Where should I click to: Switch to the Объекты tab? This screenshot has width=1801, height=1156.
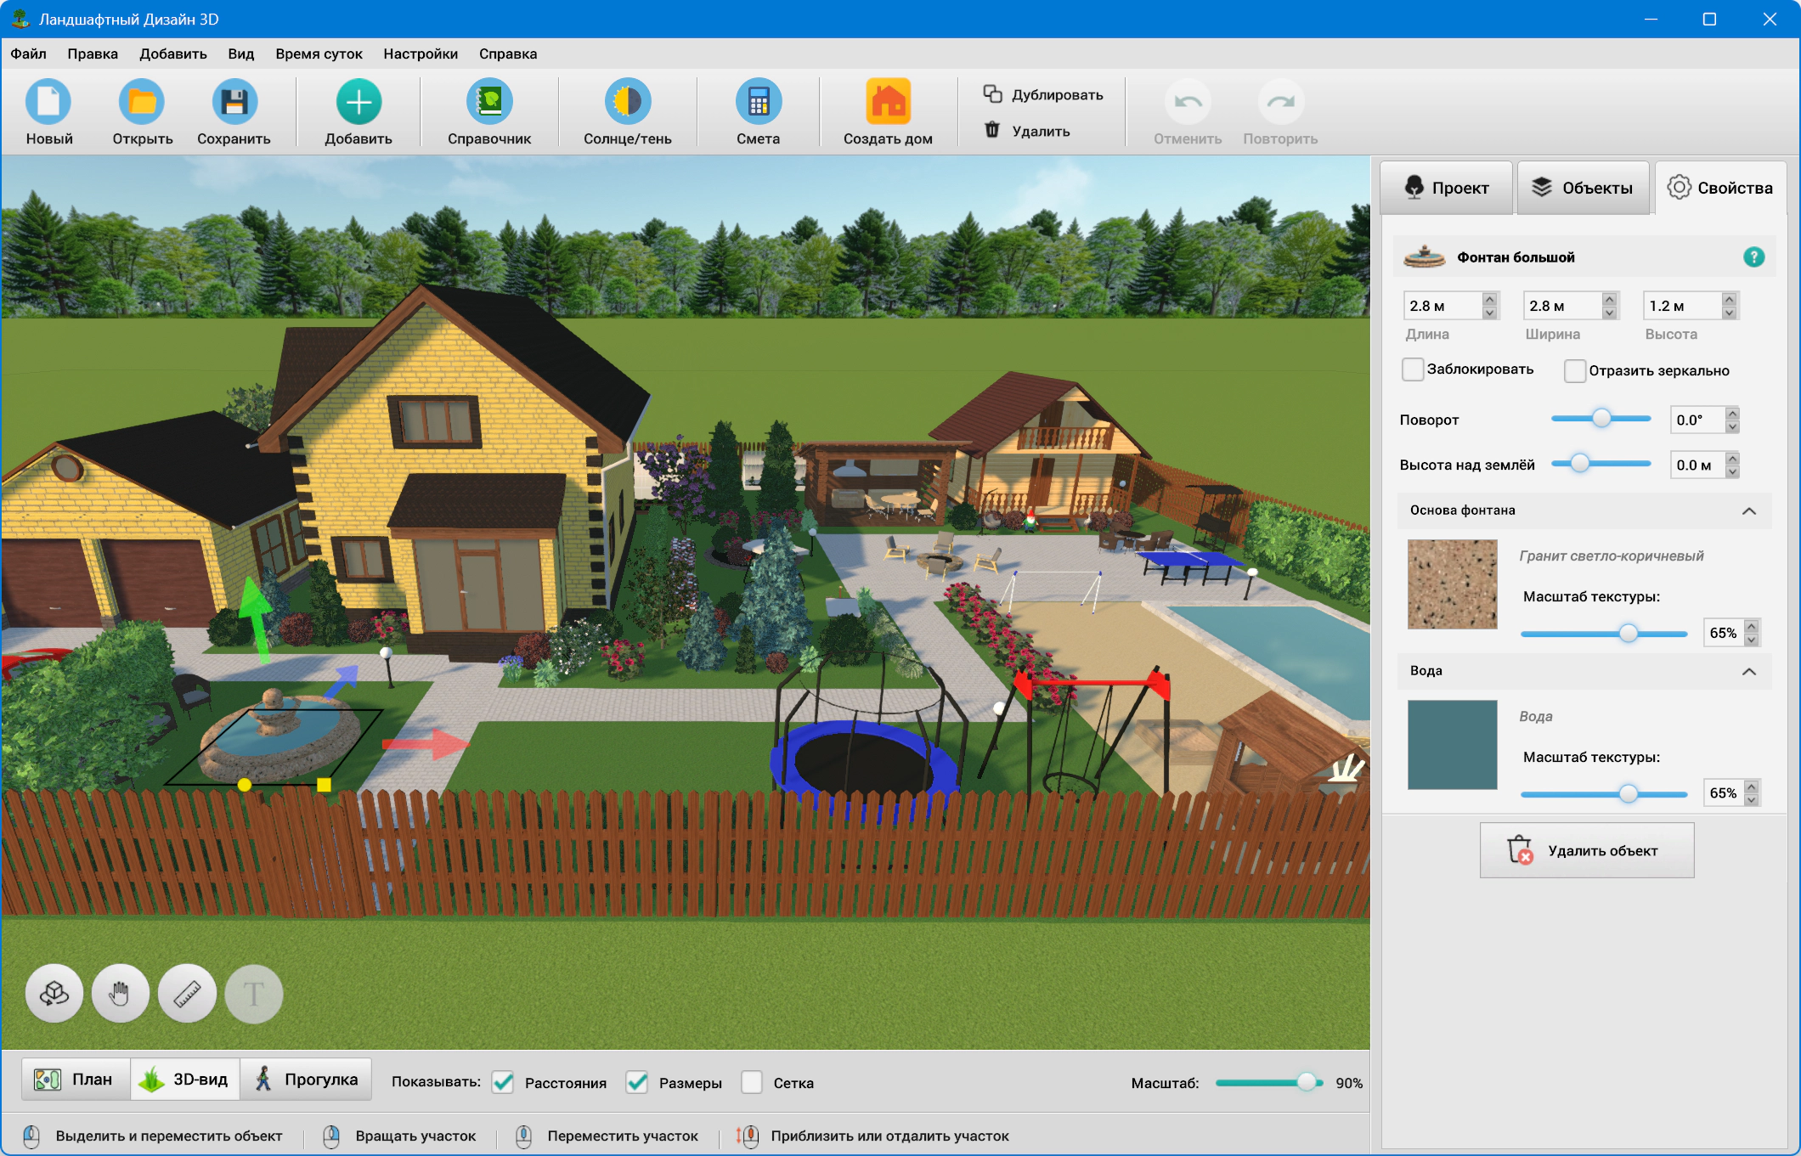(1583, 188)
